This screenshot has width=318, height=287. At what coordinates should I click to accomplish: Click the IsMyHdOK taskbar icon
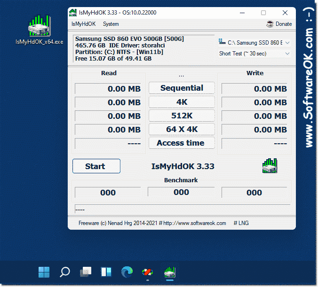coord(170,272)
